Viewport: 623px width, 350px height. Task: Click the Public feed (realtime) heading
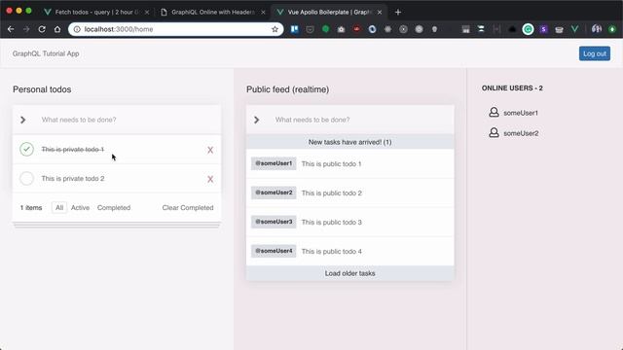pos(288,89)
